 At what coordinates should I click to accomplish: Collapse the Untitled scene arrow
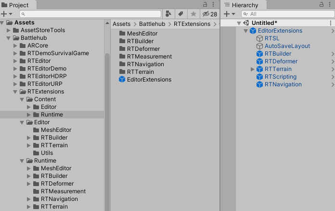[239, 23]
